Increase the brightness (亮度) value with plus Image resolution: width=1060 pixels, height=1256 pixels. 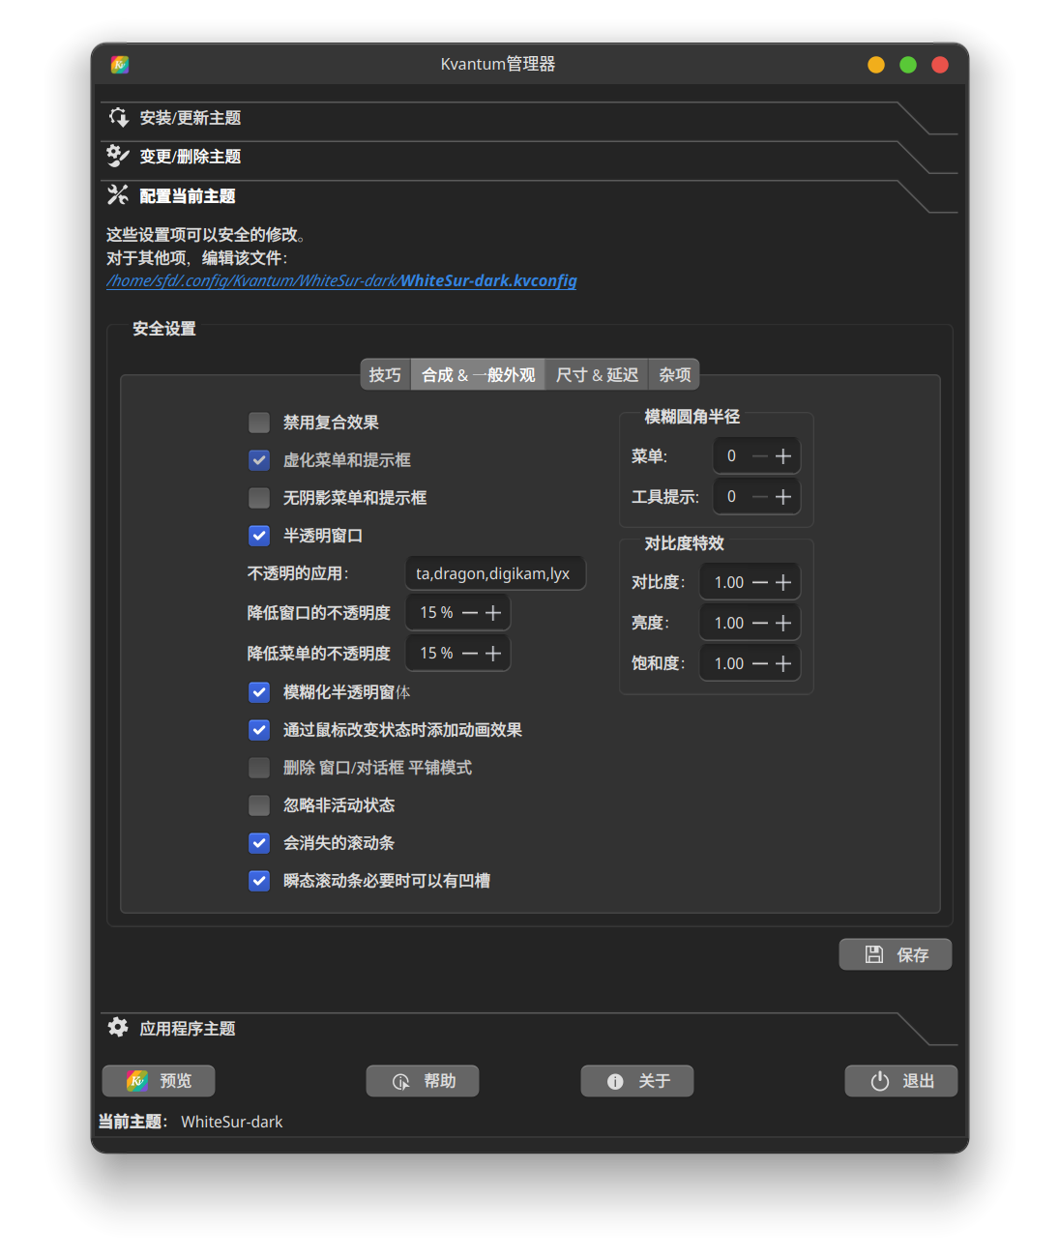click(x=783, y=623)
